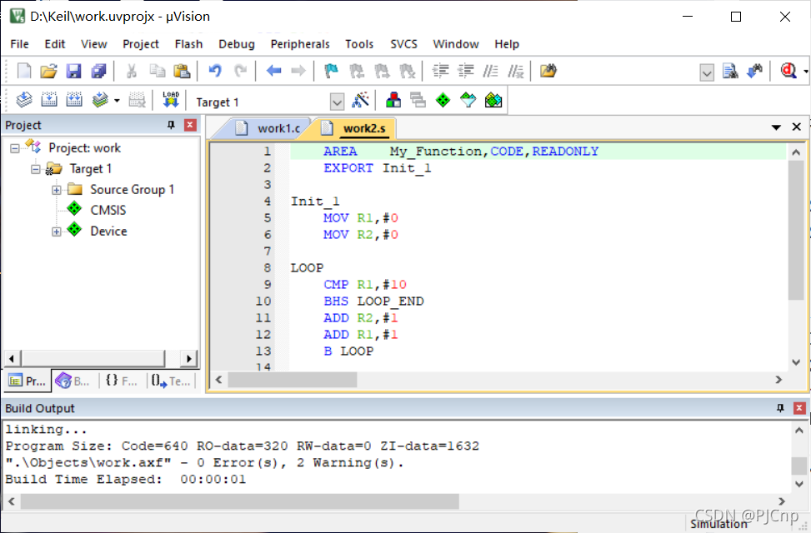
Task: Click the Simulation status bar entry
Action: 718,524
